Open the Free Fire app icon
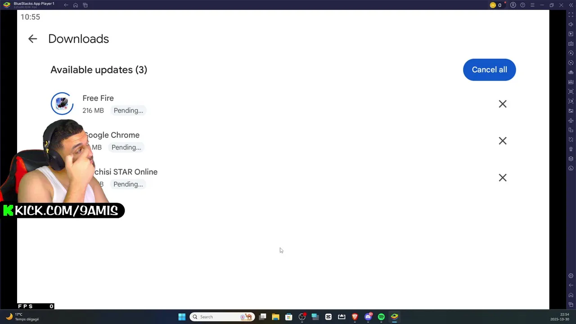 click(x=62, y=104)
